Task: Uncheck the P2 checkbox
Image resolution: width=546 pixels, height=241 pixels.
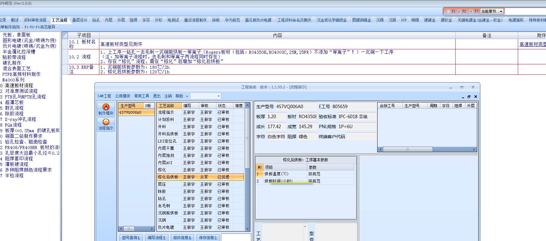Action: pos(459,11)
